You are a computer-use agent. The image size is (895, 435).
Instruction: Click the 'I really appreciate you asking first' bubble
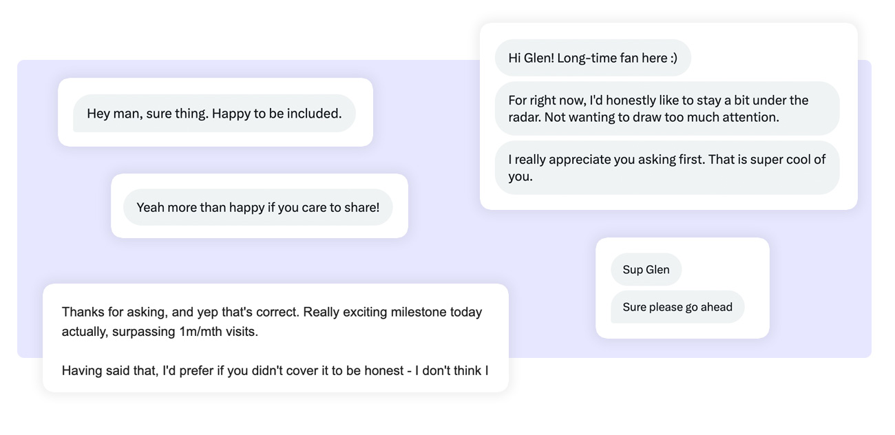[667, 168]
